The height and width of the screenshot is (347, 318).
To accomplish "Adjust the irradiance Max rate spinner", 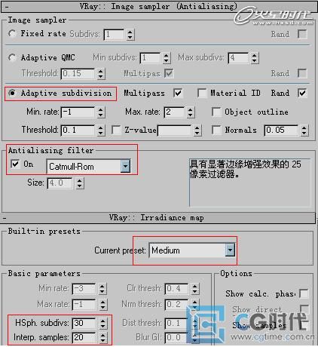I will [x=102, y=305].
